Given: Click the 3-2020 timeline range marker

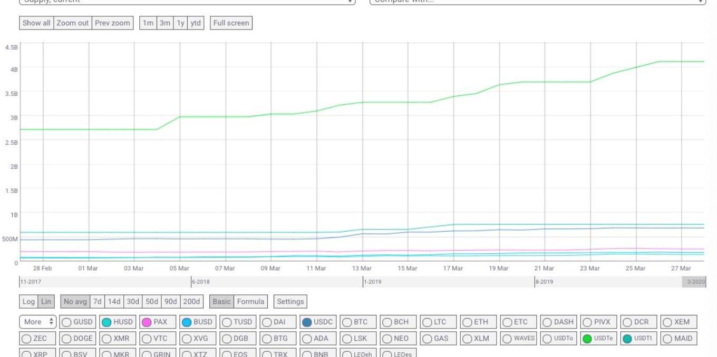Looking at the screenshot, I should 695,282.
